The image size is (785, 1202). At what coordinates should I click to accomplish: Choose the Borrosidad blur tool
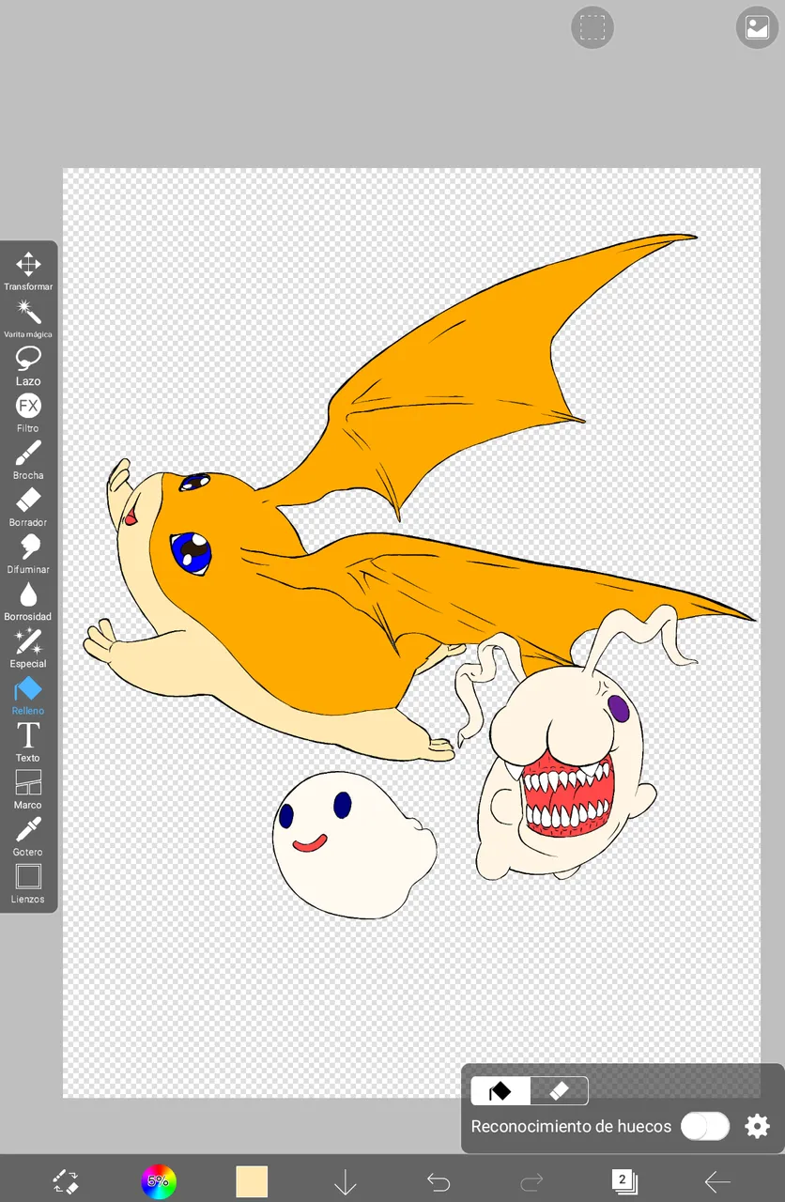pyautogui.click(x=28, y=600)
